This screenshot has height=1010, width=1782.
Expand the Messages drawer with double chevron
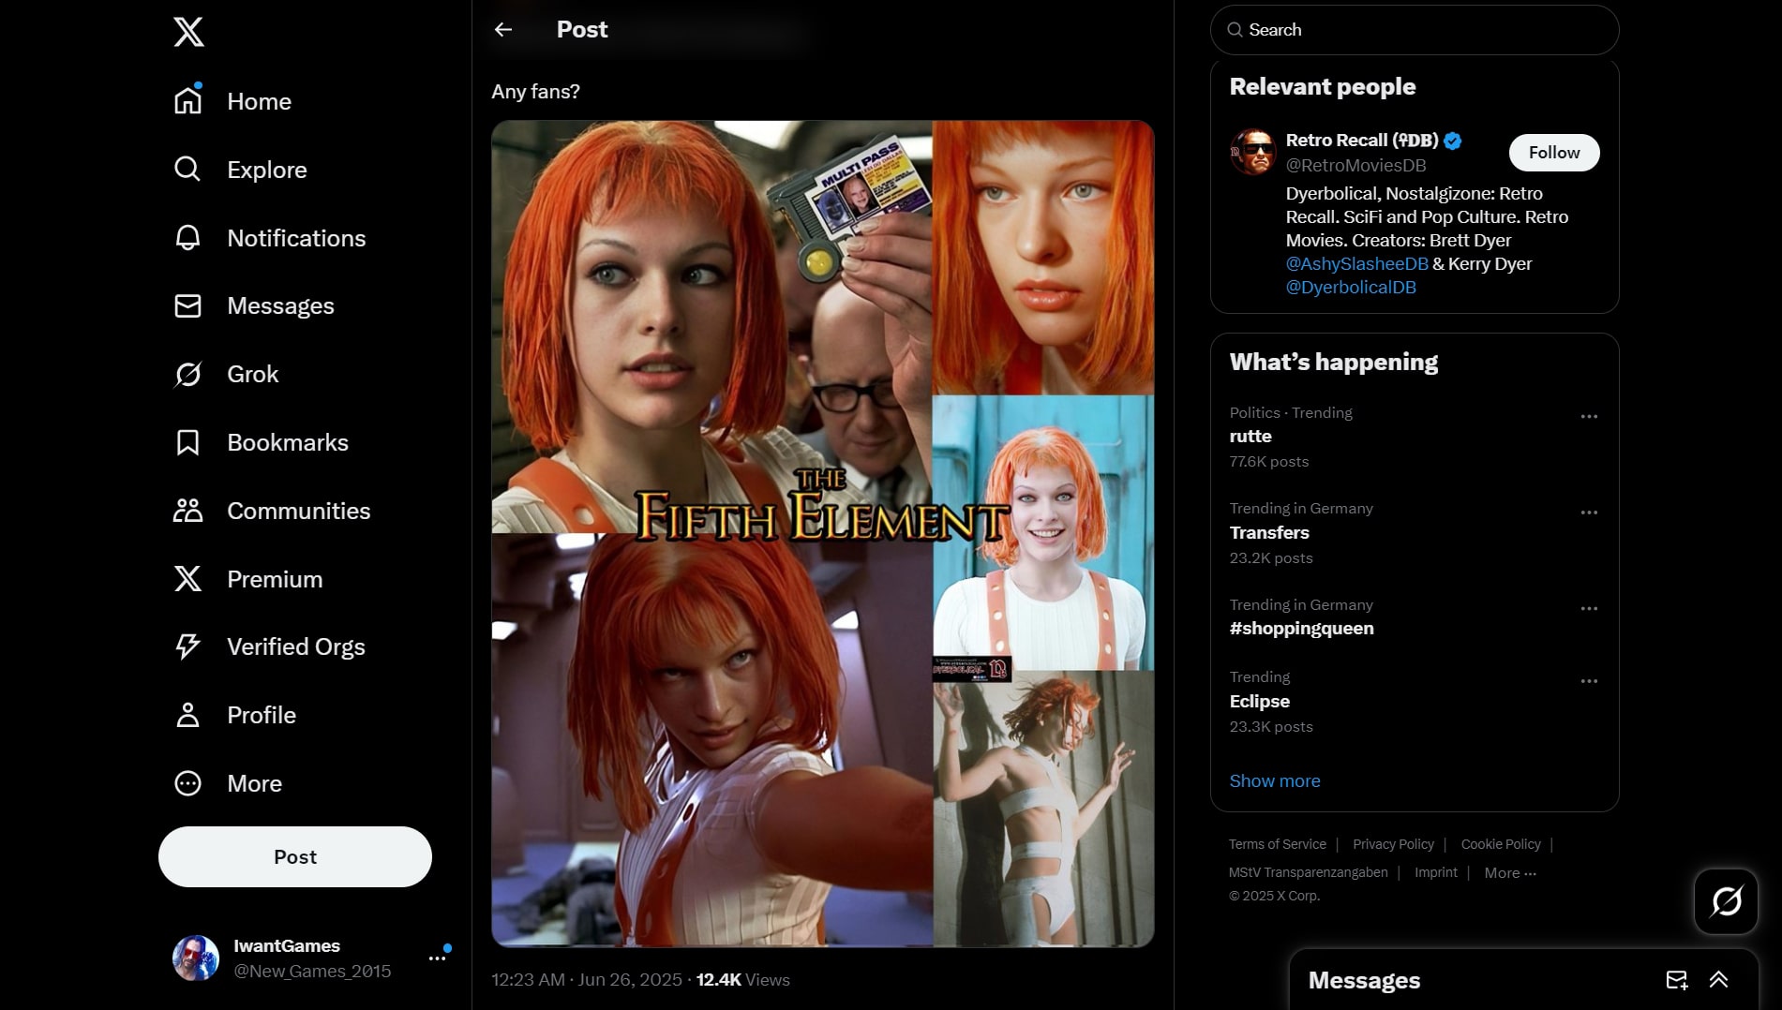point(1718,980)
